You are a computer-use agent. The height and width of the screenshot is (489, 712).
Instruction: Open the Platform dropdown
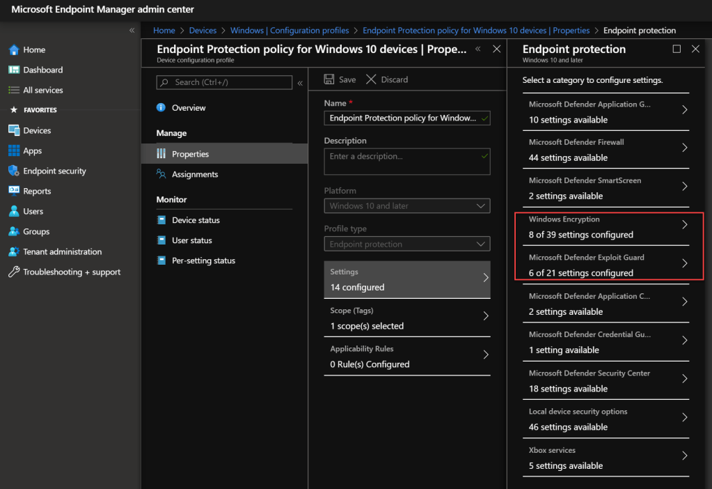[x=406, y=206]
